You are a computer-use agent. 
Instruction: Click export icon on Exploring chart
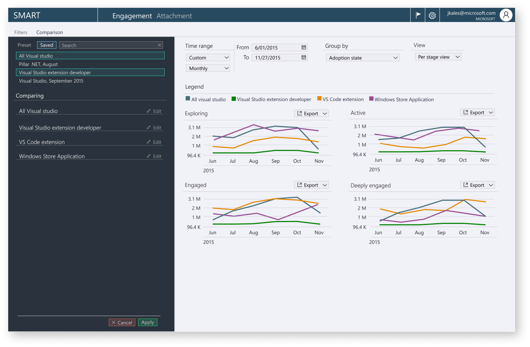pos(300,113)
